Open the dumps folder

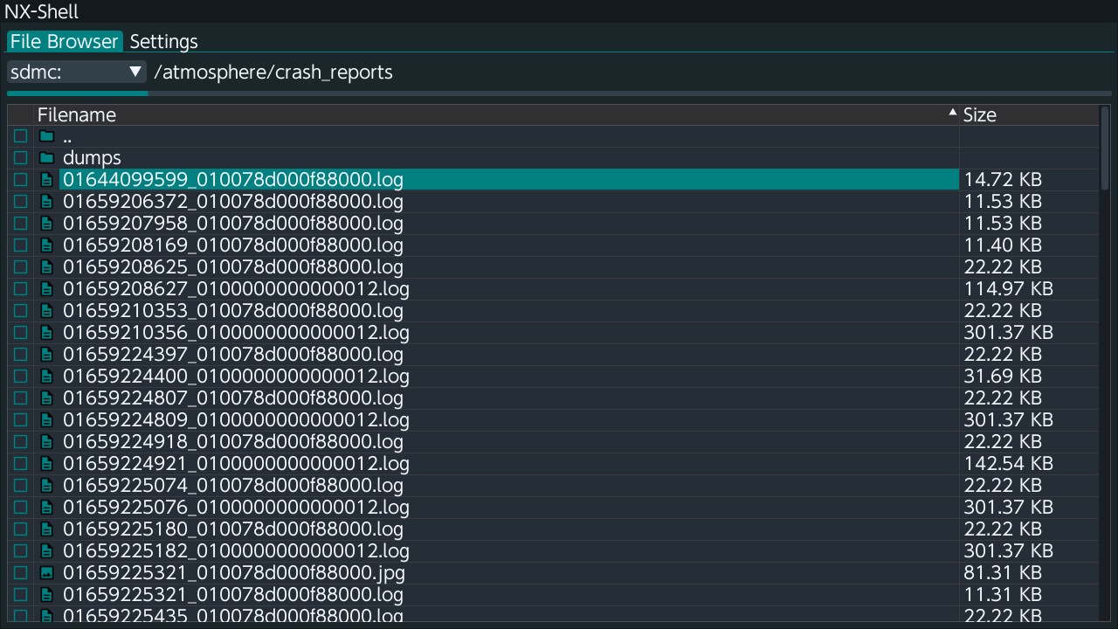(x=509, y=158)
